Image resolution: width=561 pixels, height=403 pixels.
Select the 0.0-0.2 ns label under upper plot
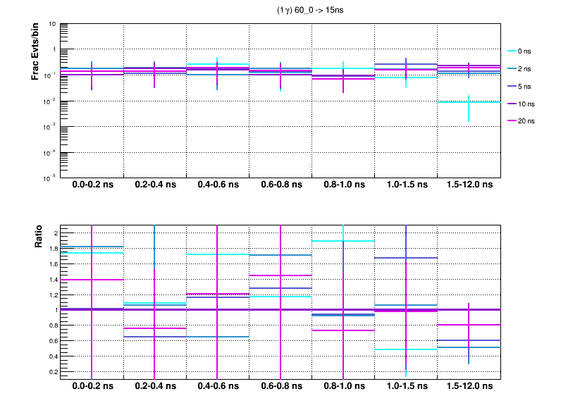(92, 185)
